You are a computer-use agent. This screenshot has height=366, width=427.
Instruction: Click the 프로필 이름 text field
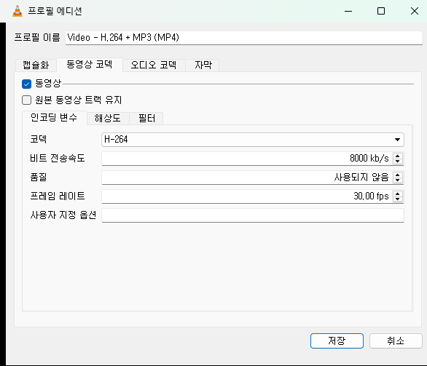click(x=243, y=38)
